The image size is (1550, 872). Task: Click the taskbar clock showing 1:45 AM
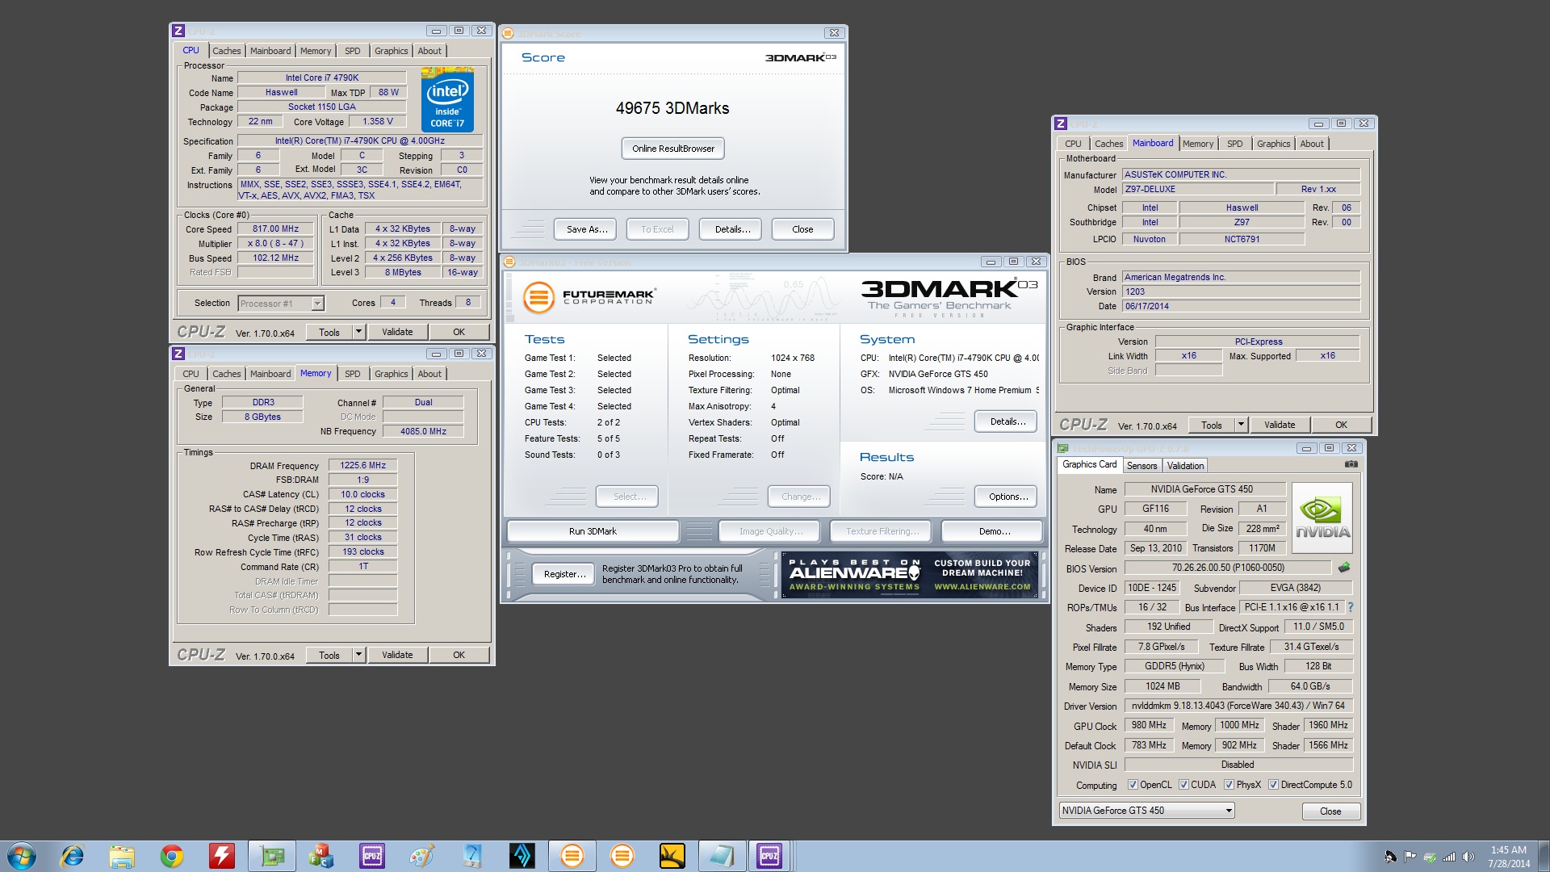1508,856
